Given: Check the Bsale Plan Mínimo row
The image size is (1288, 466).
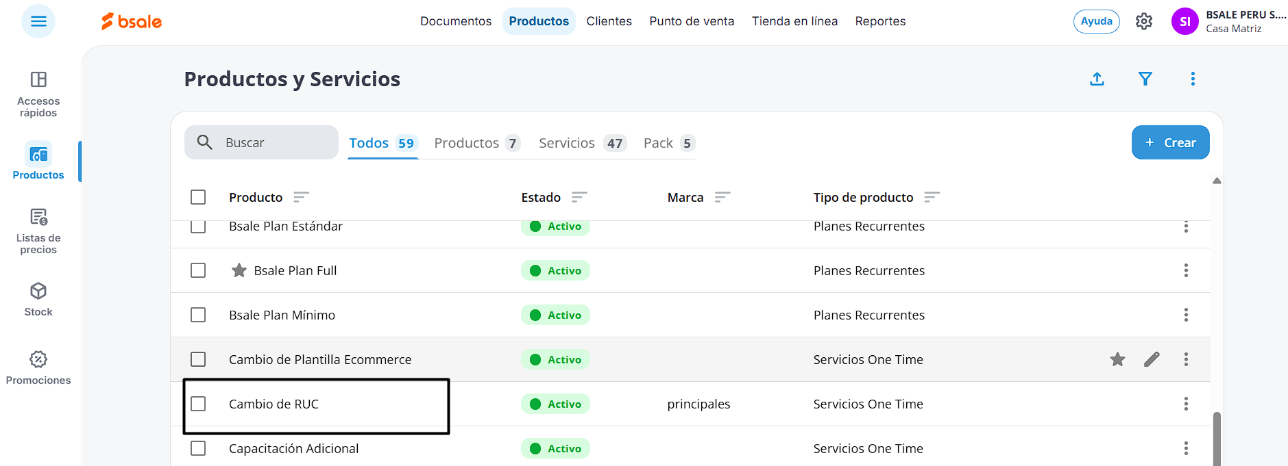Looking at the screenshot, I should tap(198, 315).
